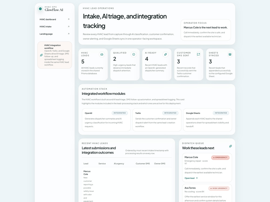This screenshot has width=270, height=202.
Task: Click Marcus Cole name in leads table
Action: click(87, 173)
